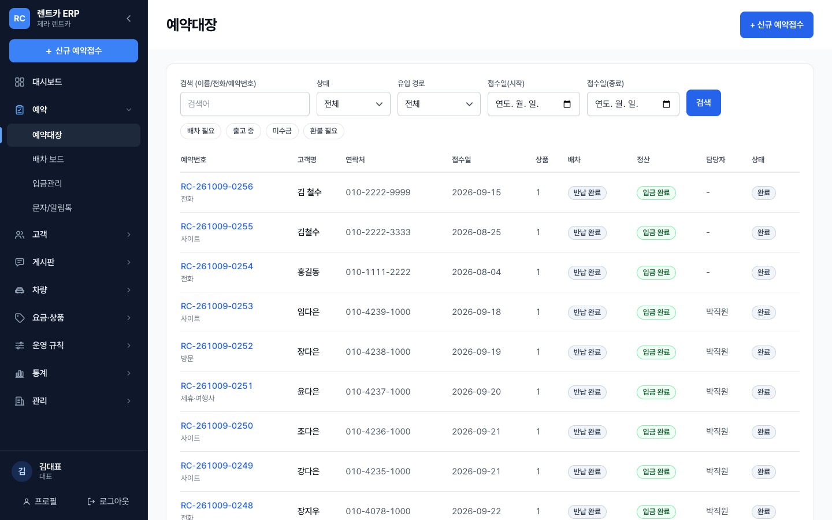Click 반납 완료 badge for 장다은
The width and height of the screenshot is (832, 520).
tap(587, 352)
